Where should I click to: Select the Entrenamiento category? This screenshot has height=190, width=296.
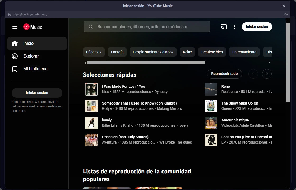pos(244,52)
